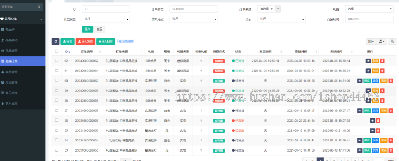This screenshot has height=161, width=399.
Task: Open the column visibility grid dropdown
Action: tap(371, 42)
